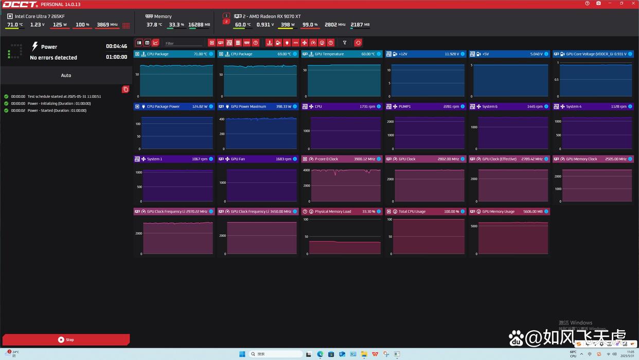Screen dimensions: 639x360
Task: Filter sensors by voltage type icon
Action: click(278, 43)
